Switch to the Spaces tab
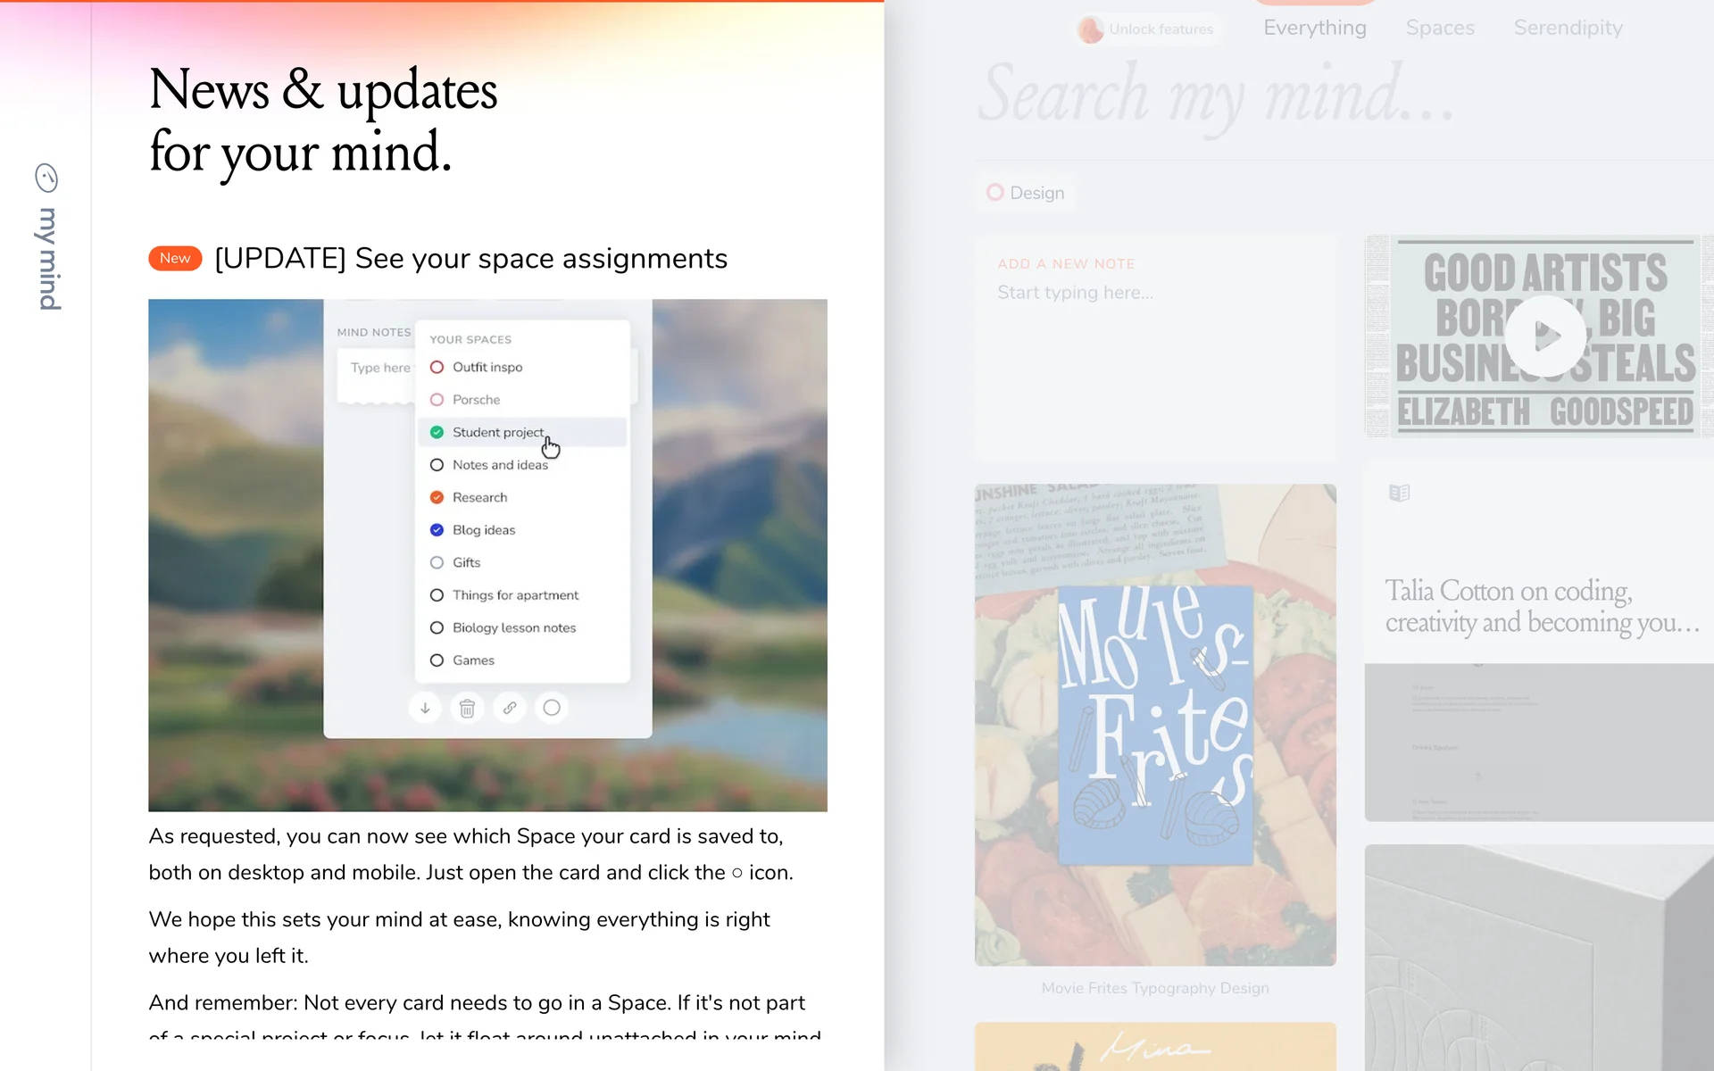Viewport: 1714px width, 1071px height. pyautogui.click(x=1439, y=28)
